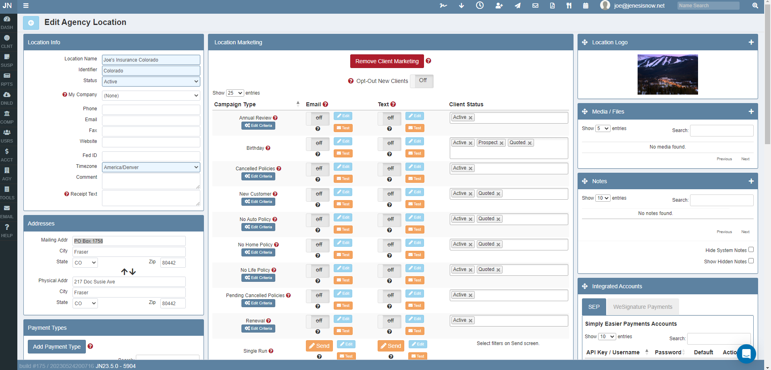Open the ACCT sidebar item
This screenshot has width=771, height=370.
pos(7,155)
